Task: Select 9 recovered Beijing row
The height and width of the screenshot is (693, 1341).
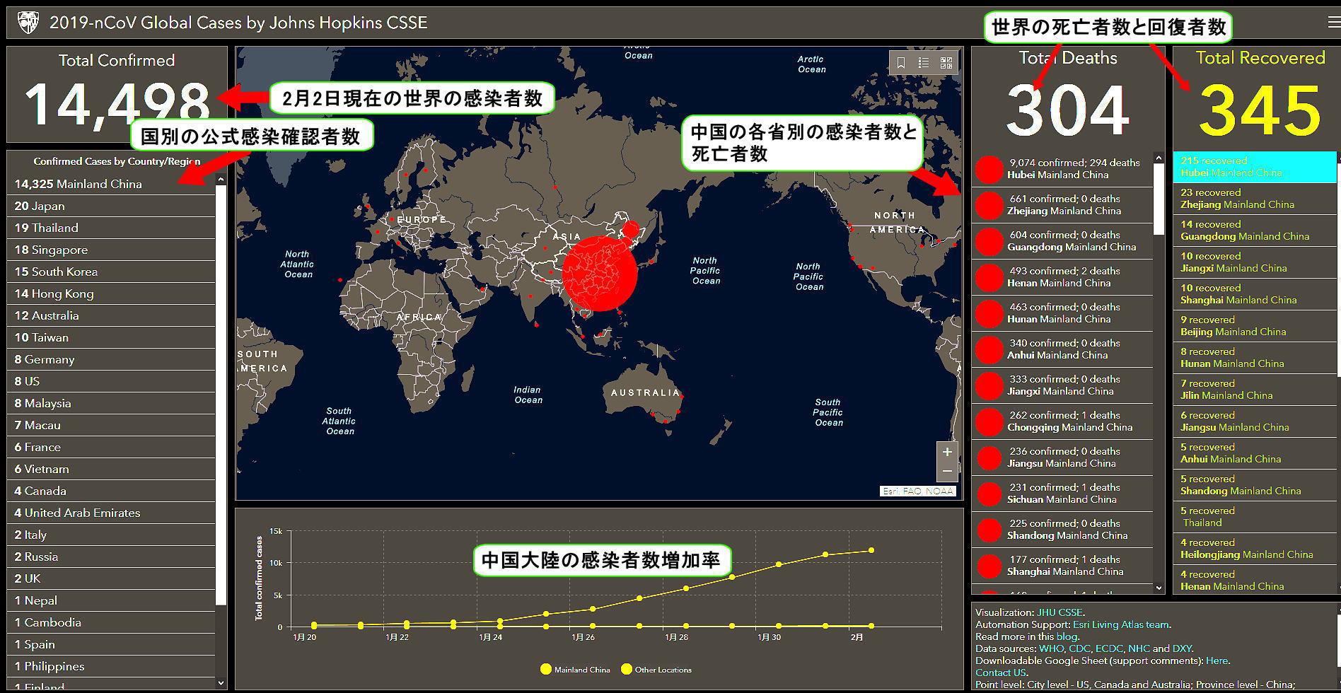Action: (1255, 326)
